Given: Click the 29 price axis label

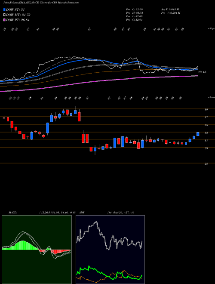Looking at the screenshot, I should [x=206, y=148].
